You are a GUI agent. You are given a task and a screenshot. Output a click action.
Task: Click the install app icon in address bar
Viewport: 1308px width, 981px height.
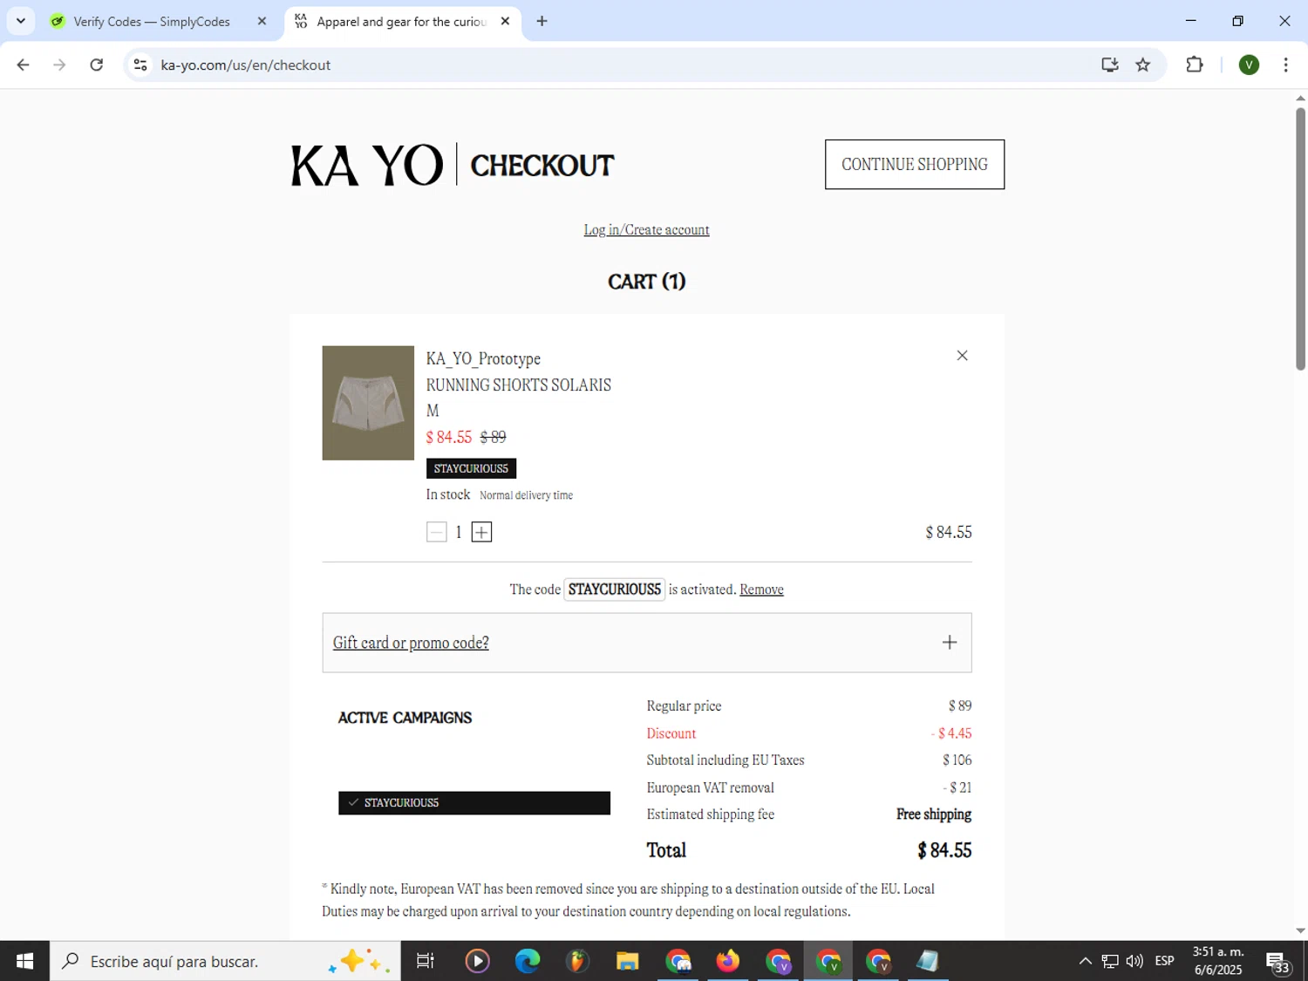point(1109,65)
